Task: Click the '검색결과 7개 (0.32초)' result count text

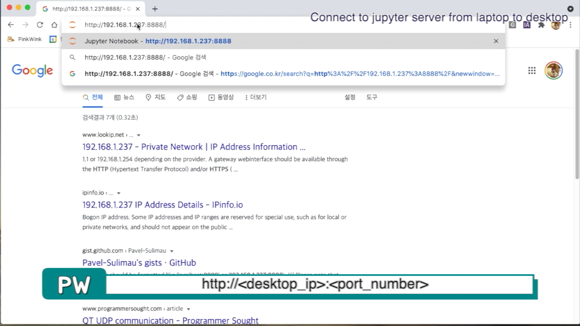Action: (110, 117)
